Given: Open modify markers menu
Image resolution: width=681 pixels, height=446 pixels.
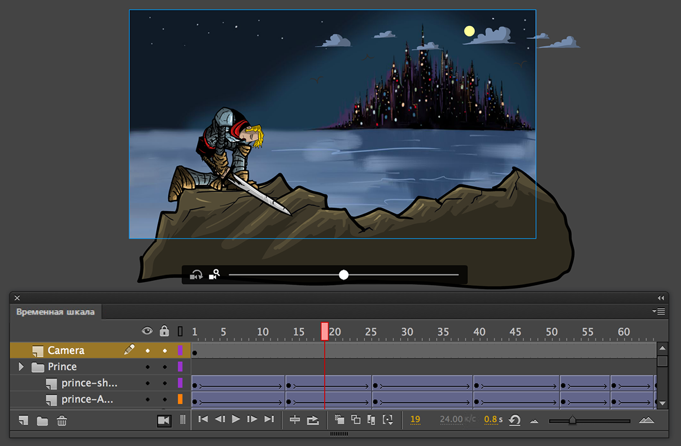Looking at the screenshot, I should (388, 419).
